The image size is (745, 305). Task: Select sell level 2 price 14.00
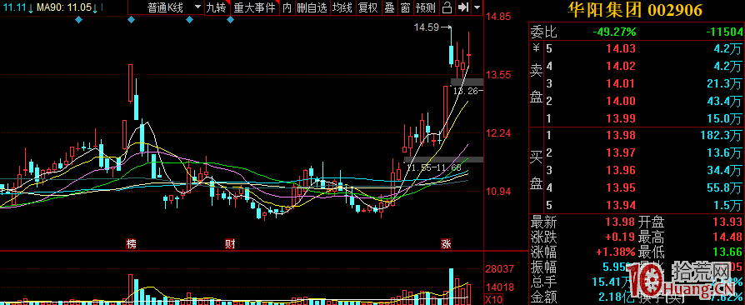click(622, 101)
